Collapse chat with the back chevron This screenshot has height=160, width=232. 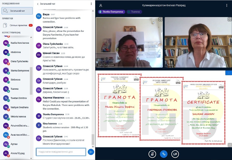point(38,4)
